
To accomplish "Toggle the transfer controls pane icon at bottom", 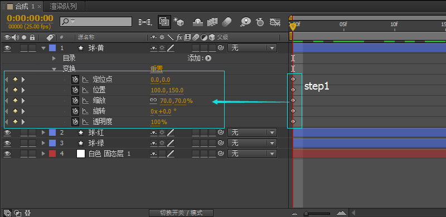I will pyautogui.click(x=18, y=213).
